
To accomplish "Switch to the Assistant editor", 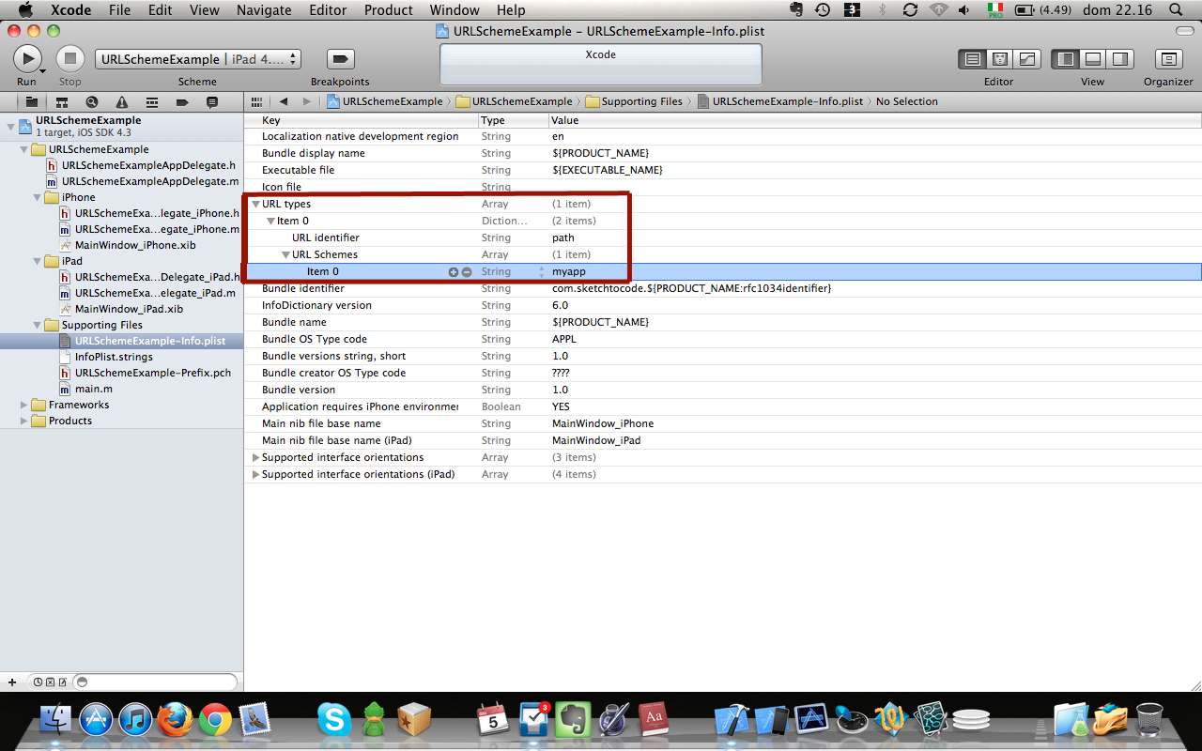I will (x=1000, y=59).
